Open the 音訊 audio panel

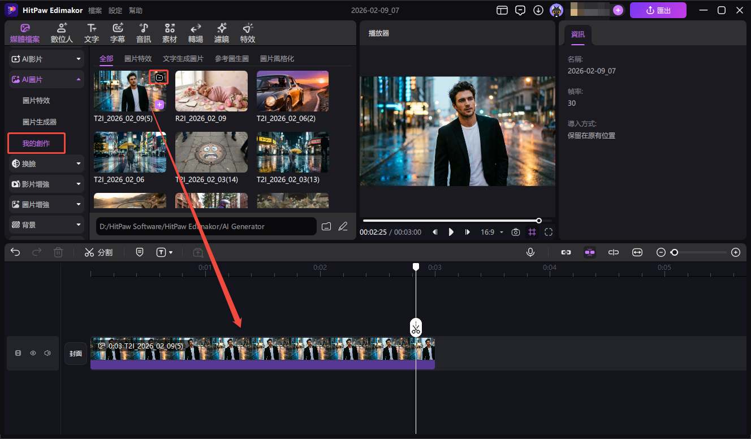(143, 32)
